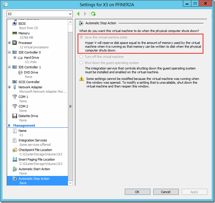Click the Apply button

(194, 192)
